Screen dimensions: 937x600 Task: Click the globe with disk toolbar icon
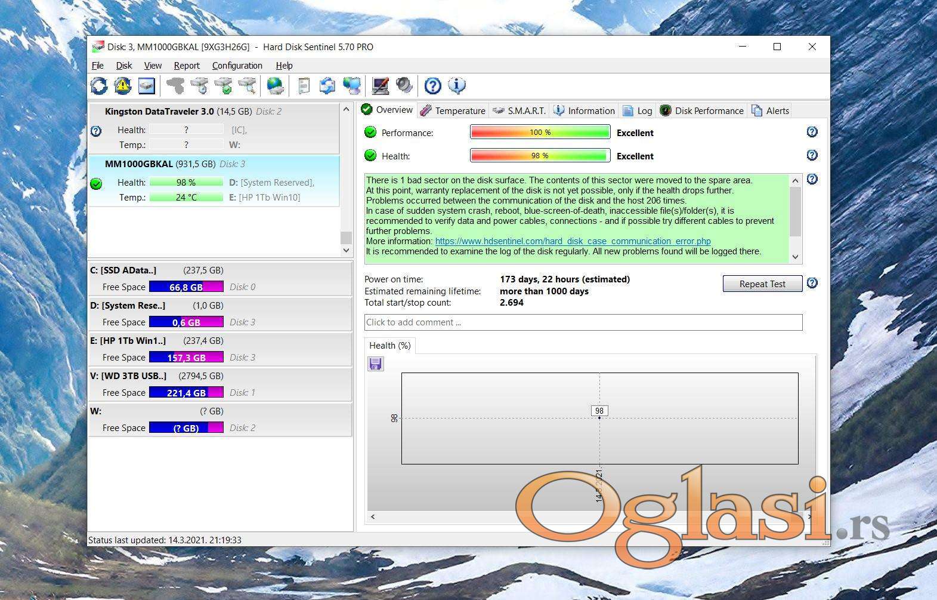[275, 86]
